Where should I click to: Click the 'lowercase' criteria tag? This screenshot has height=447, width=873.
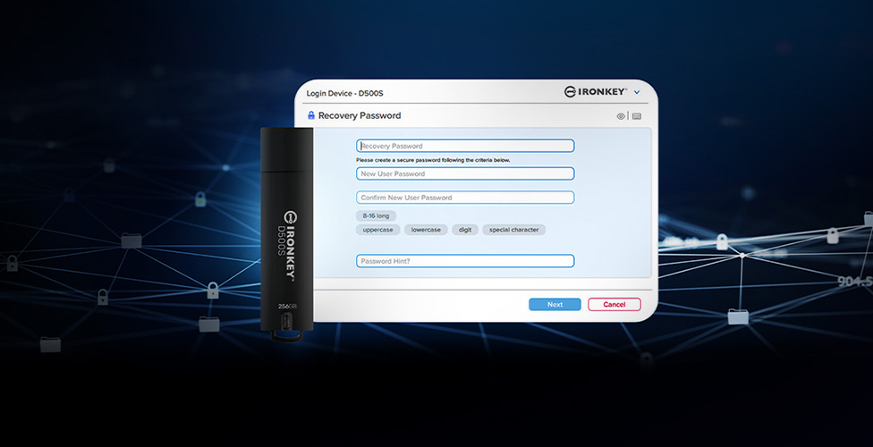(x=426, y=230)
